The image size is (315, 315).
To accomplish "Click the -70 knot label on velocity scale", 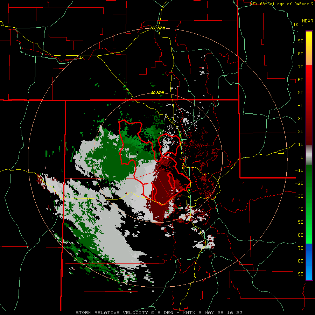I will [299, 248].
